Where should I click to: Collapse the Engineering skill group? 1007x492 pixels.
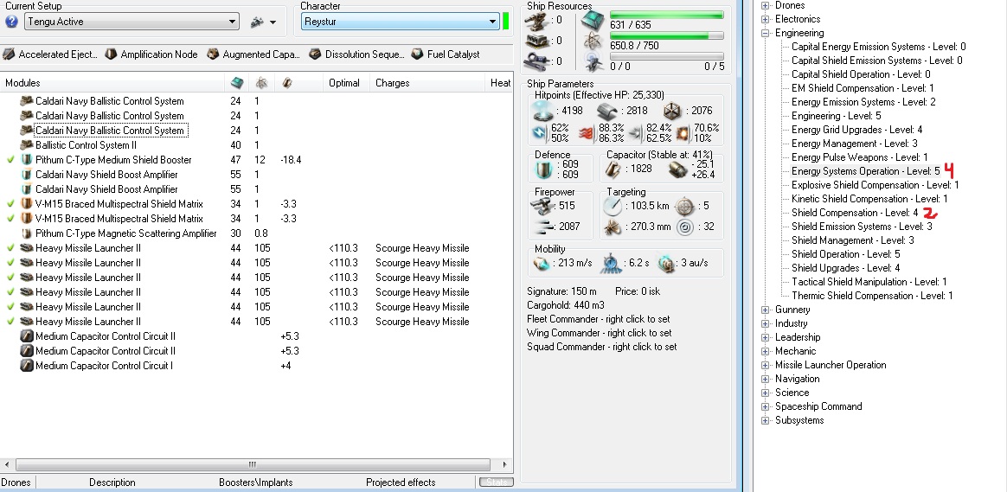[x=765, y=33]
